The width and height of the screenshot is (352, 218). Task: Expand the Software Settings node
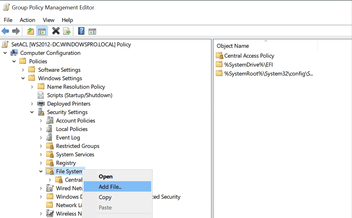click(23, 70)
